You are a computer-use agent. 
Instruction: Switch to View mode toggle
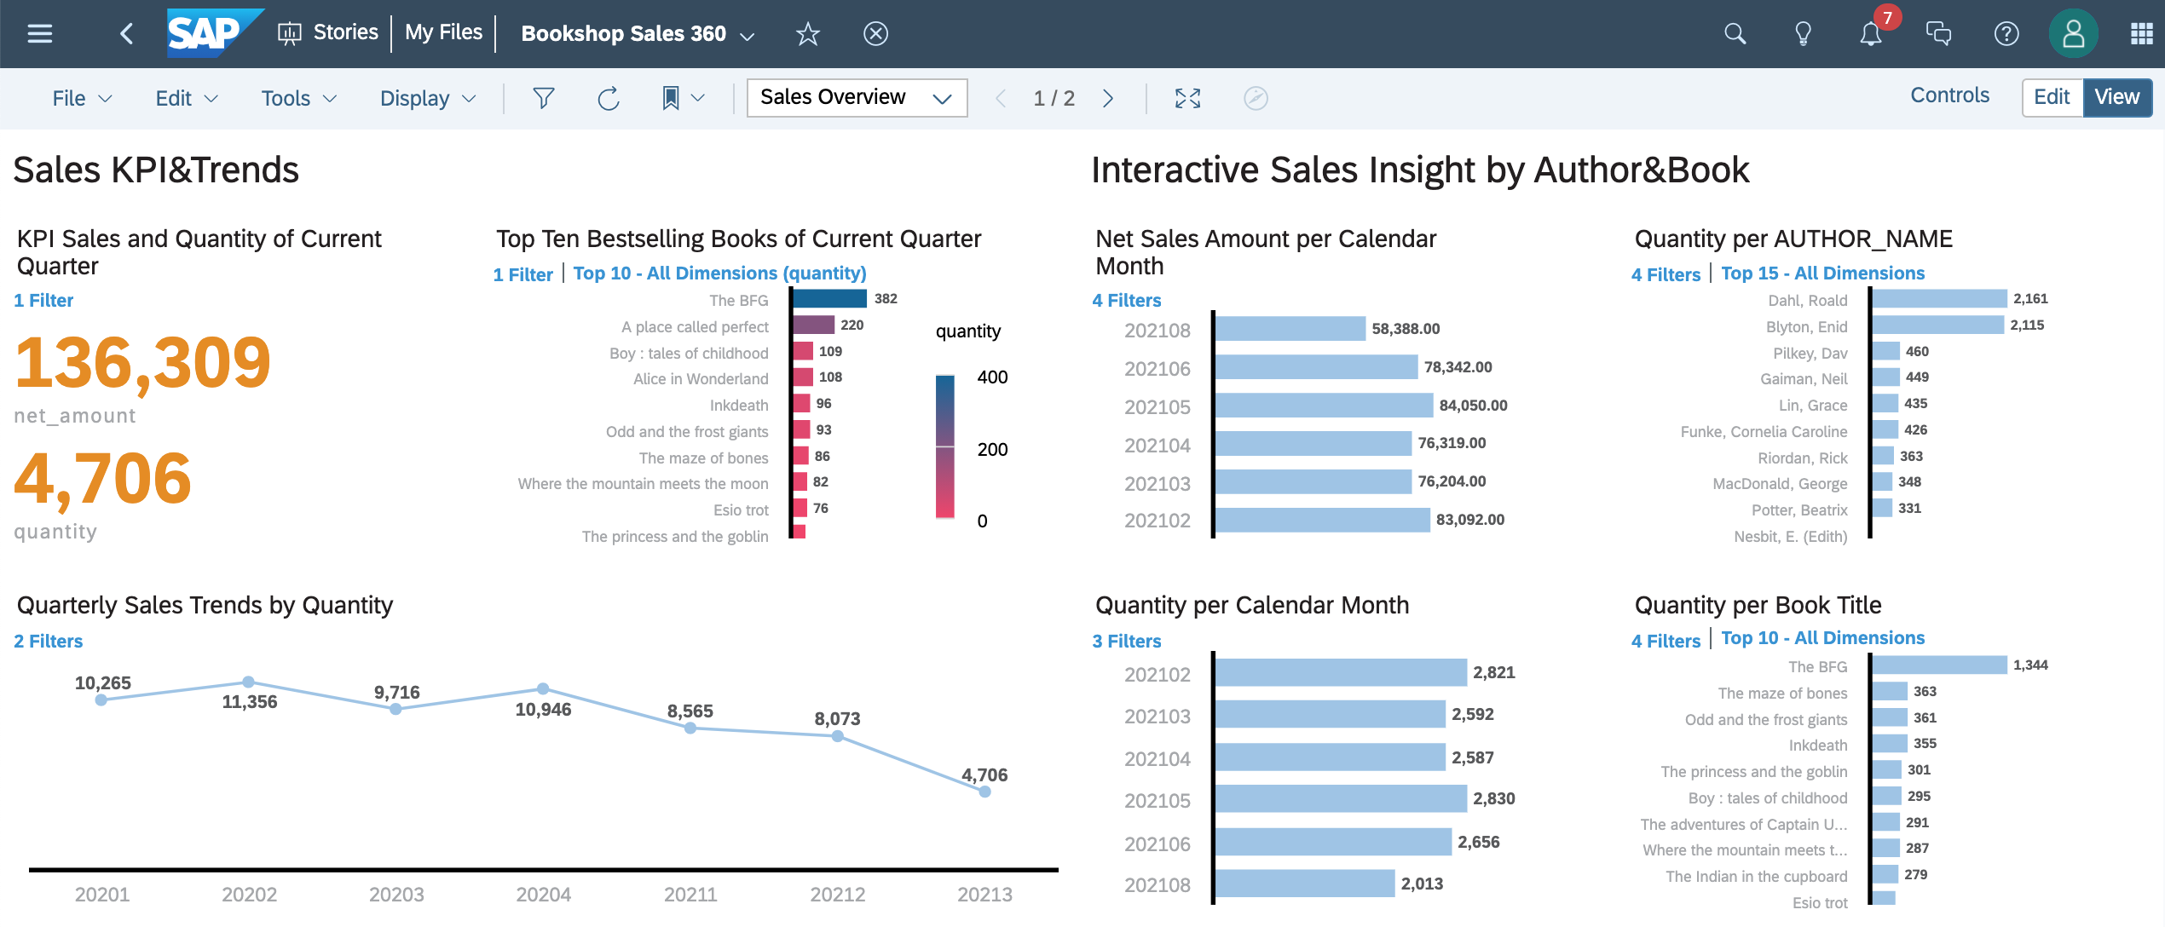[2116, 97]
